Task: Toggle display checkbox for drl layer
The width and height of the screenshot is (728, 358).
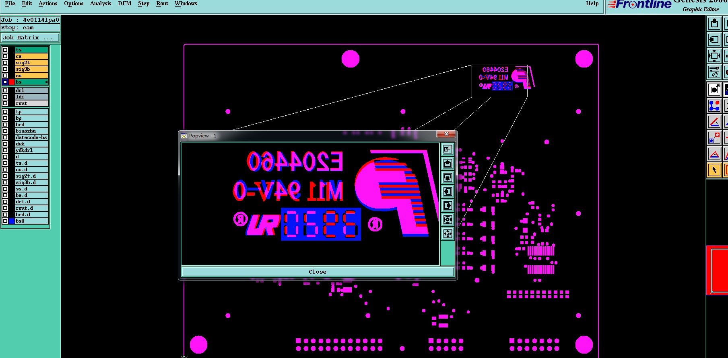Action: 5,90
